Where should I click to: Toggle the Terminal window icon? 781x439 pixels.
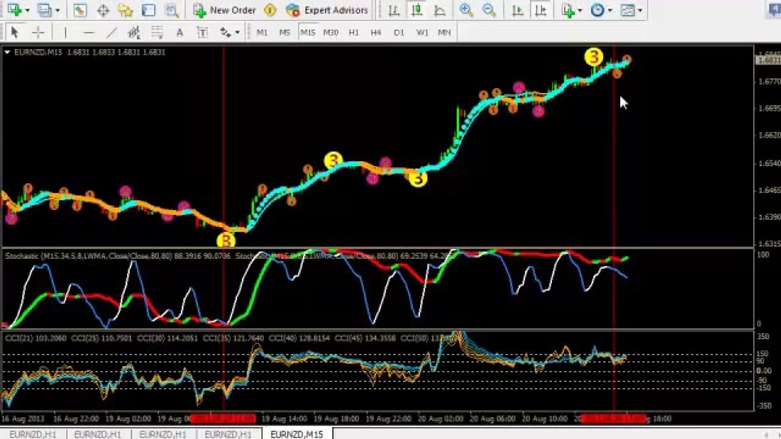point(148,10)
